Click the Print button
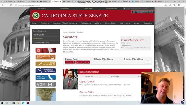Image resolution: width=186 pixels, height=105 pixels. (x=148, y=62)
